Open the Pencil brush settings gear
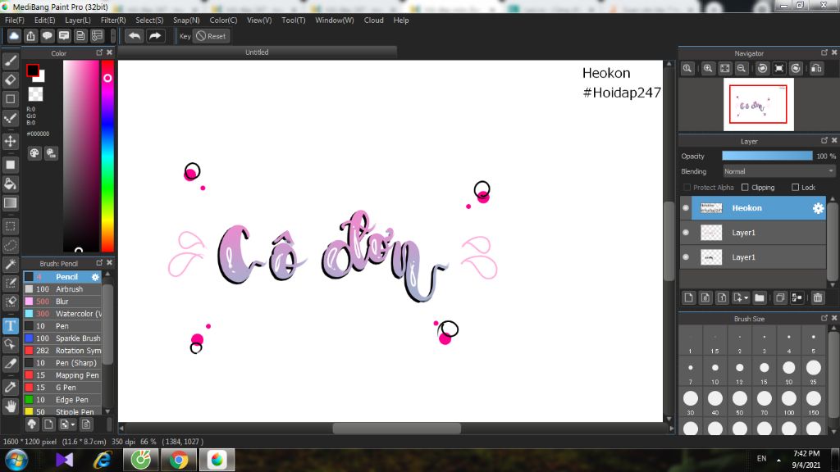 click(95, 277)
